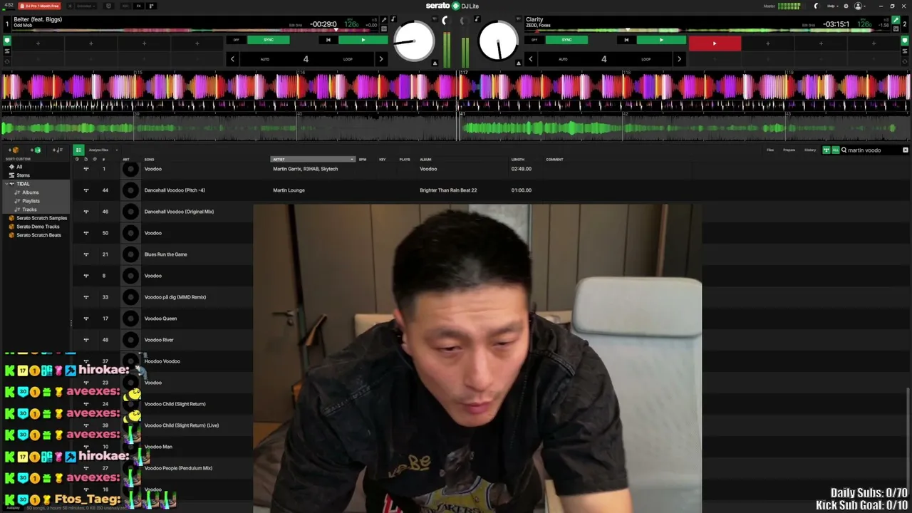
Task: Open the History panel tab
Action: (810, 150)
